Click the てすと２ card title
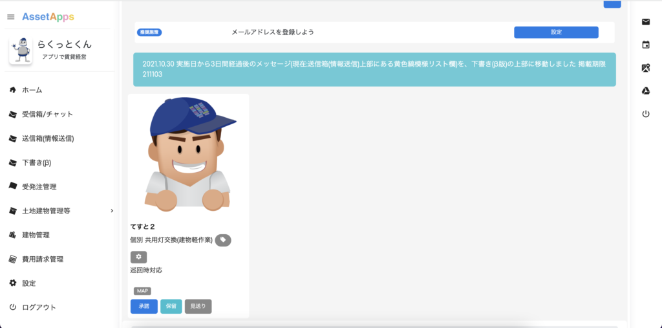Screen dimensions: 662x328 click(143, 226)
